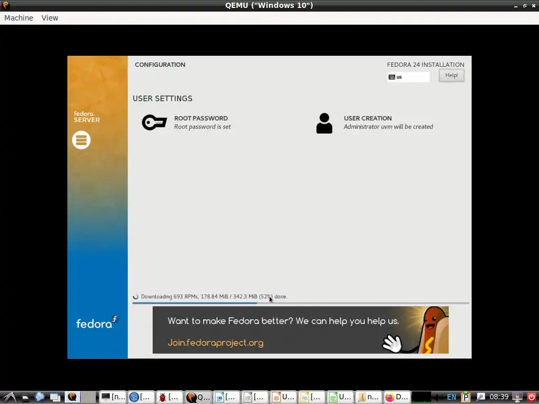Open the clipboard manager P tray icon

tap(466, 397)
